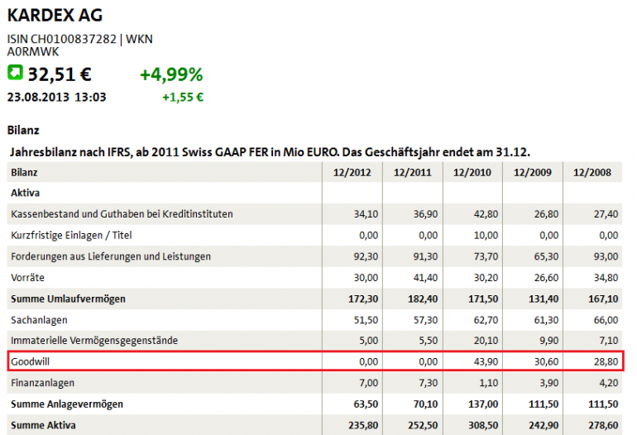Click the +4,99% change value
This screenshot has height=435, width=637.
(x=171, y=74)
